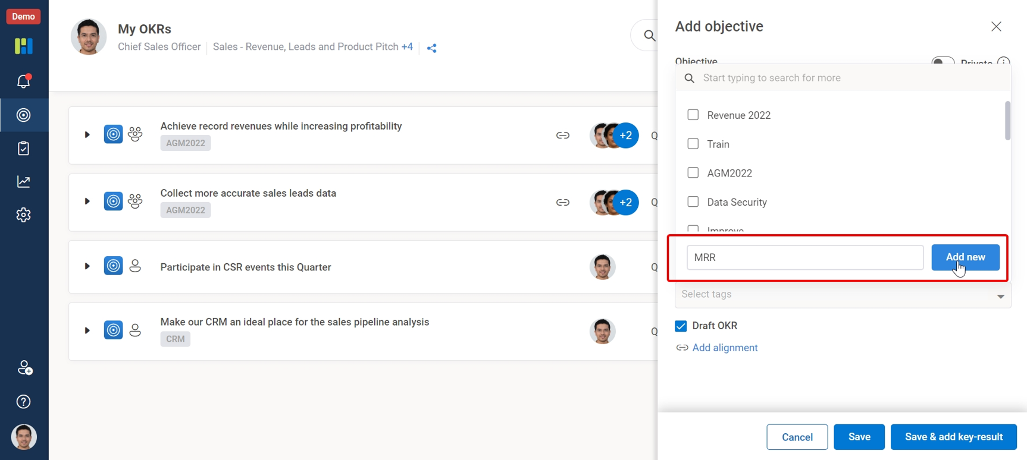The image size is (1027, 460).
Task: Click the user avatar at sidebar bottom
Action: pos(24,437)
